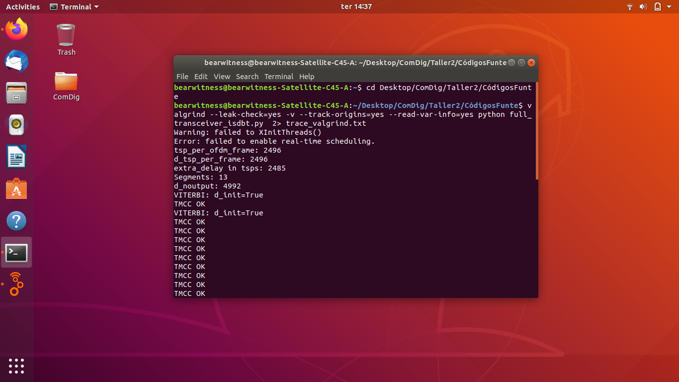Launch Thunderbird mail from the dock
Viewport: 679px width, 382px height.
click(x=16, y=61)
